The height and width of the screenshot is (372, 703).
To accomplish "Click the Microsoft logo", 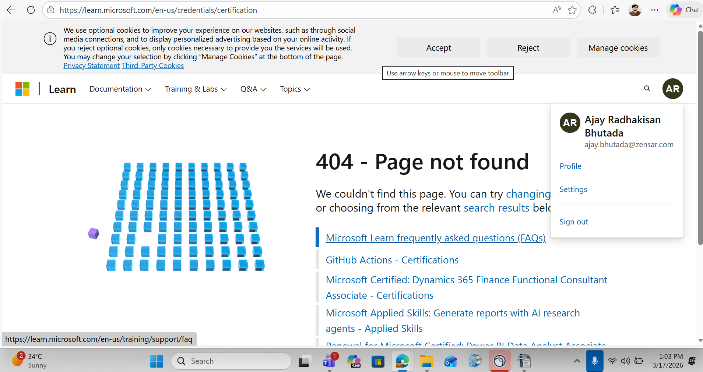I will point(22,89).
